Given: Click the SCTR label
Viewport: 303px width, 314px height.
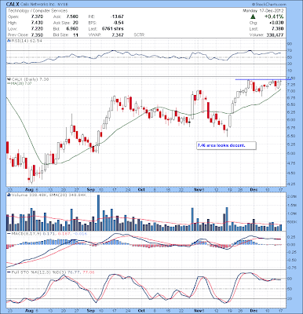Looking at the screenshot, I should pos(140,35).
